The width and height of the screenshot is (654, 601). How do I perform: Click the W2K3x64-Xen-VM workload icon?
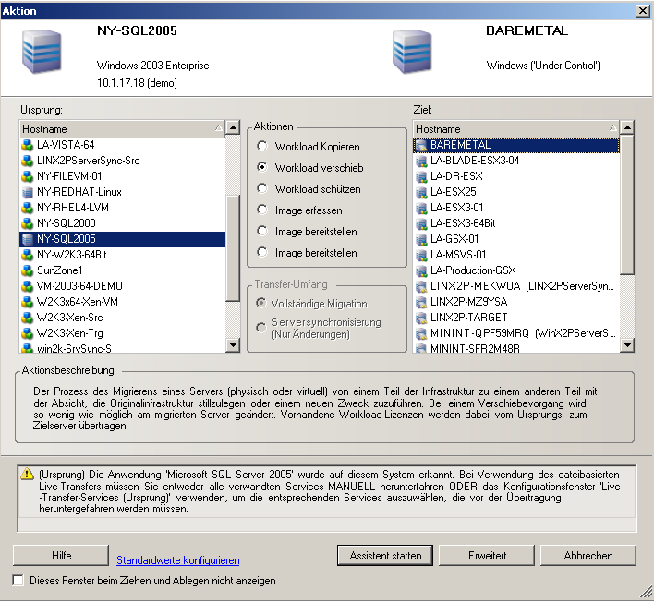(x=27, y=302)
